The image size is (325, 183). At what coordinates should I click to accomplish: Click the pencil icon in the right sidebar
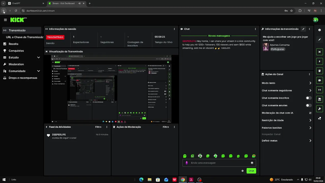pos(319,40)
